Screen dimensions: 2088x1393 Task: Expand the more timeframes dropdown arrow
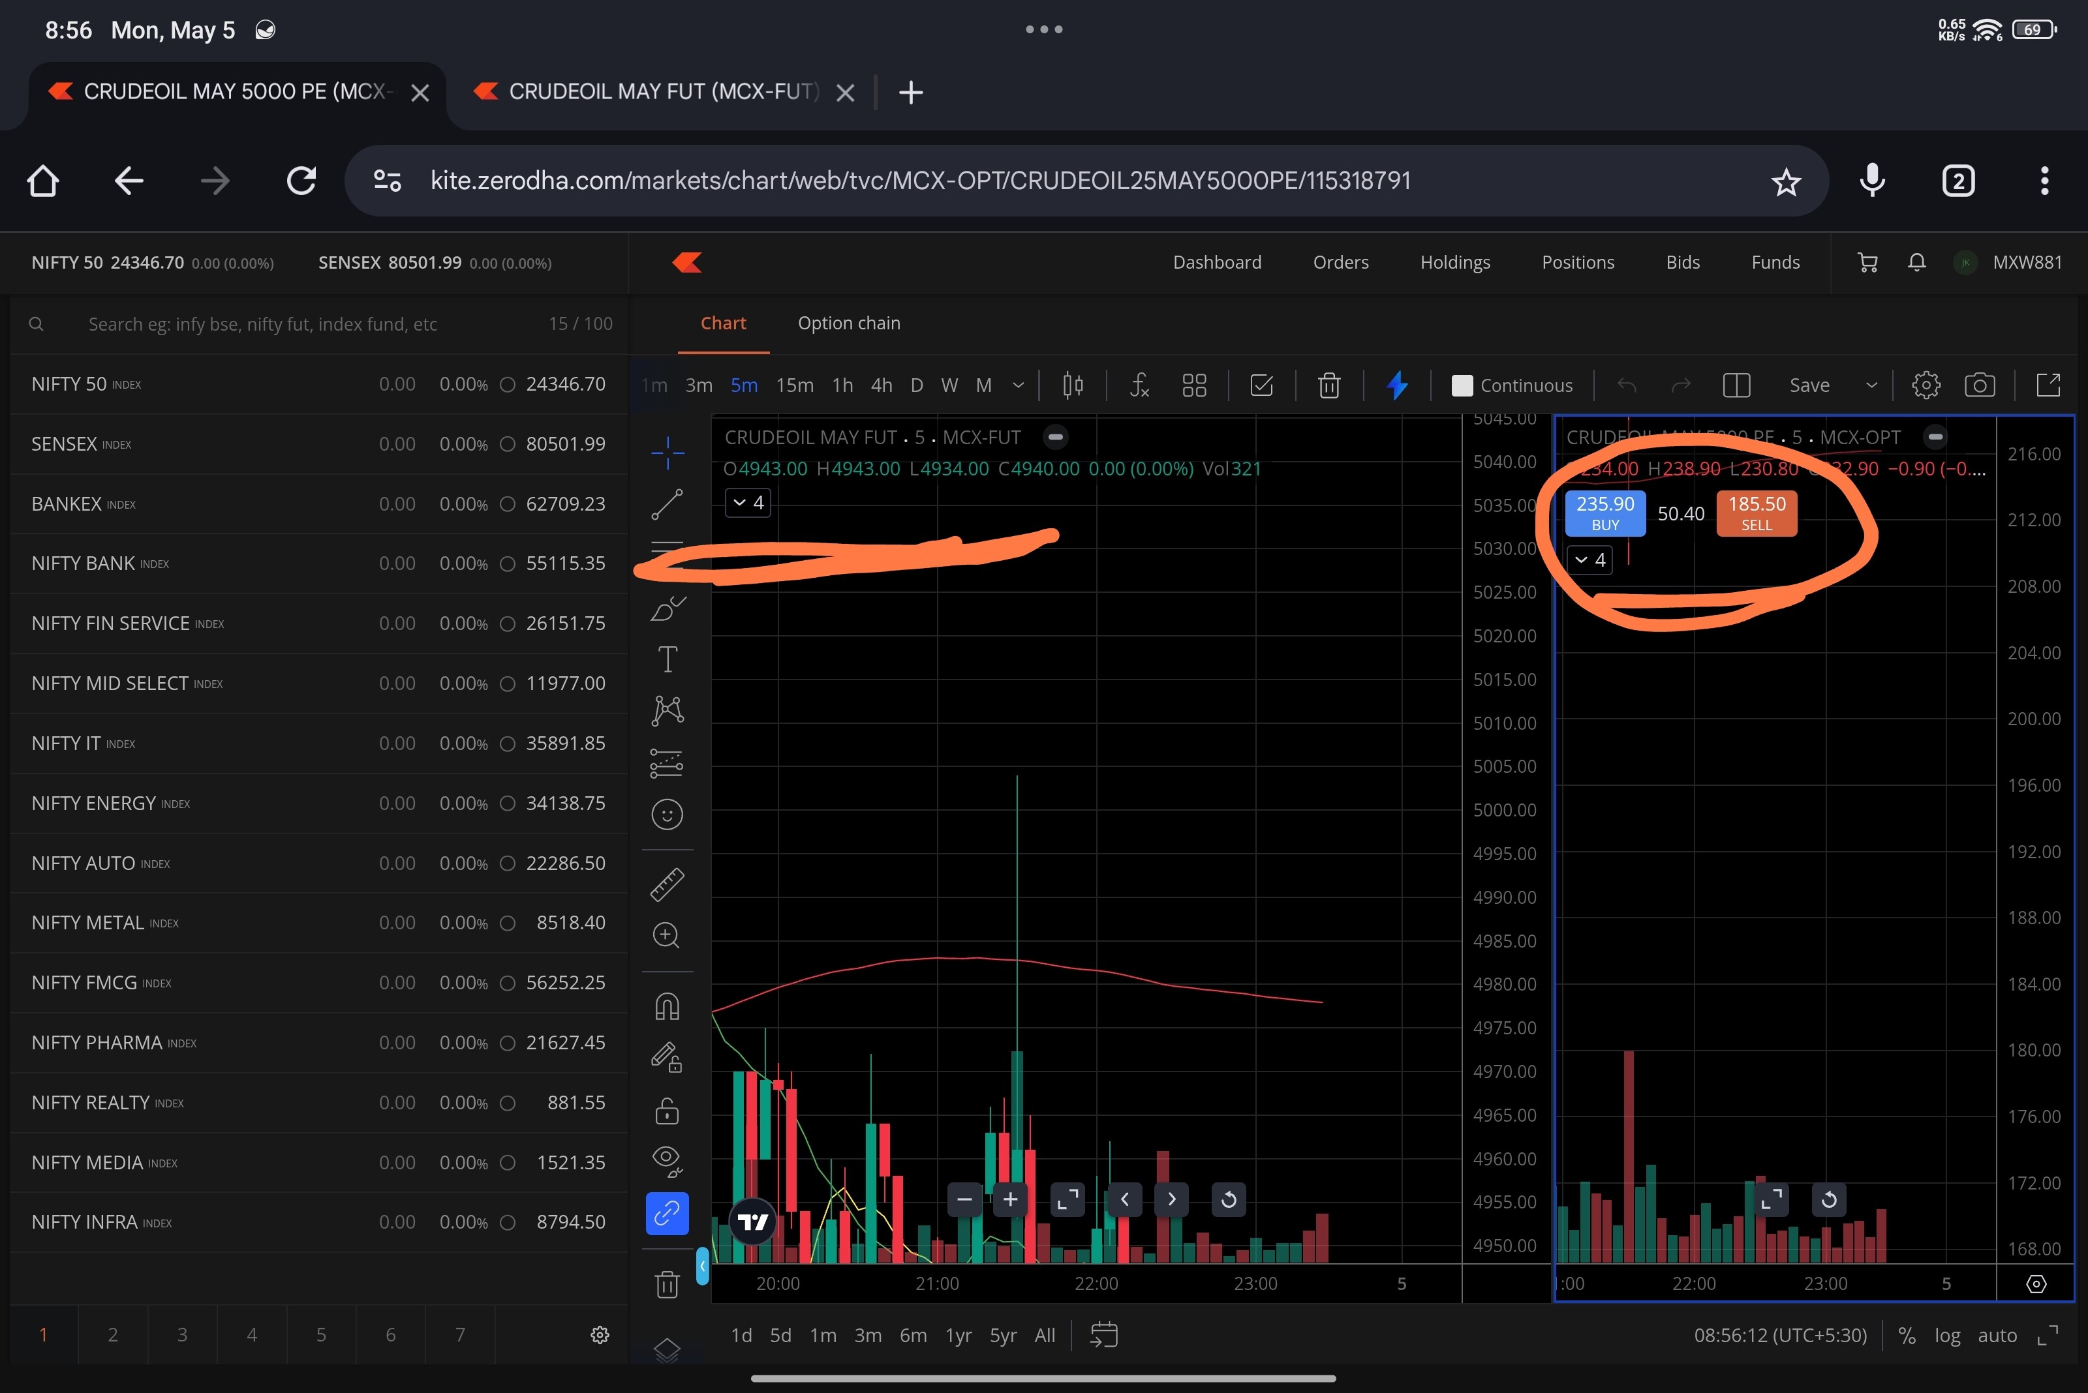click(x=1019, y=385)
